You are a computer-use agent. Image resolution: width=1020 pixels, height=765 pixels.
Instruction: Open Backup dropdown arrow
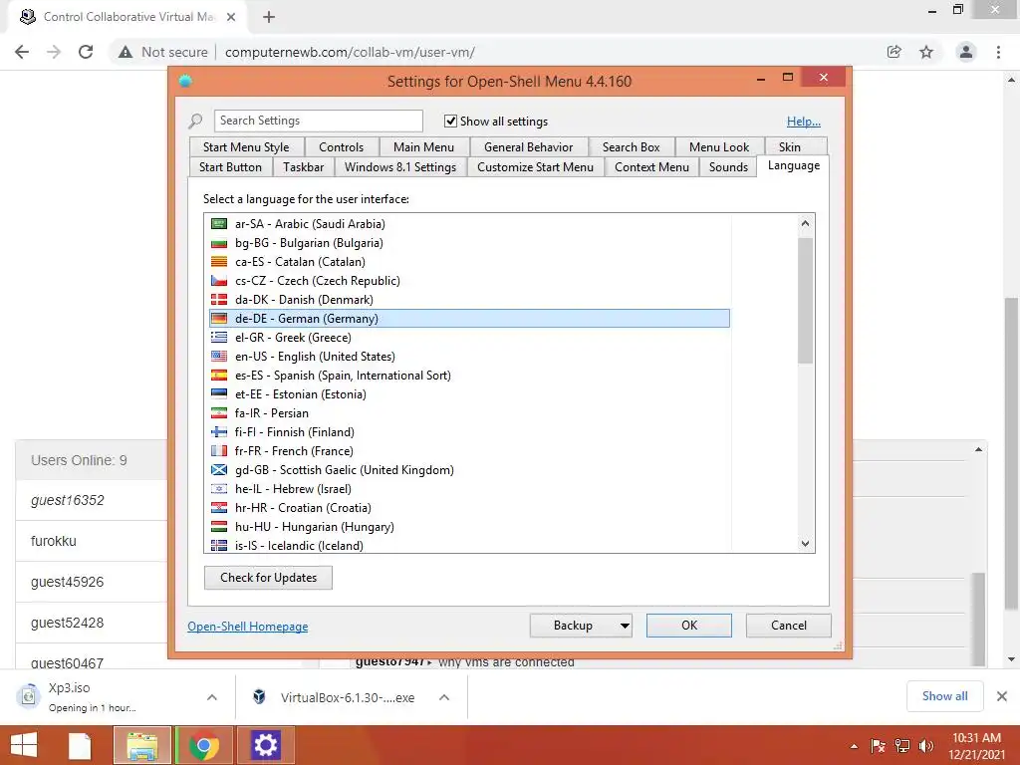pyautogui.click(x=625, y=626)
